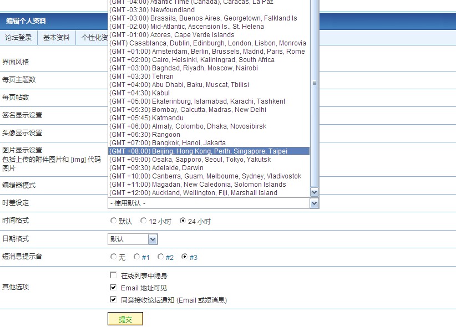Uncheck Email 地址可见 checkbox
Image resolution: width=456 pixels, height=327 pixels.
pyautogui.click(x=114, y=288)
